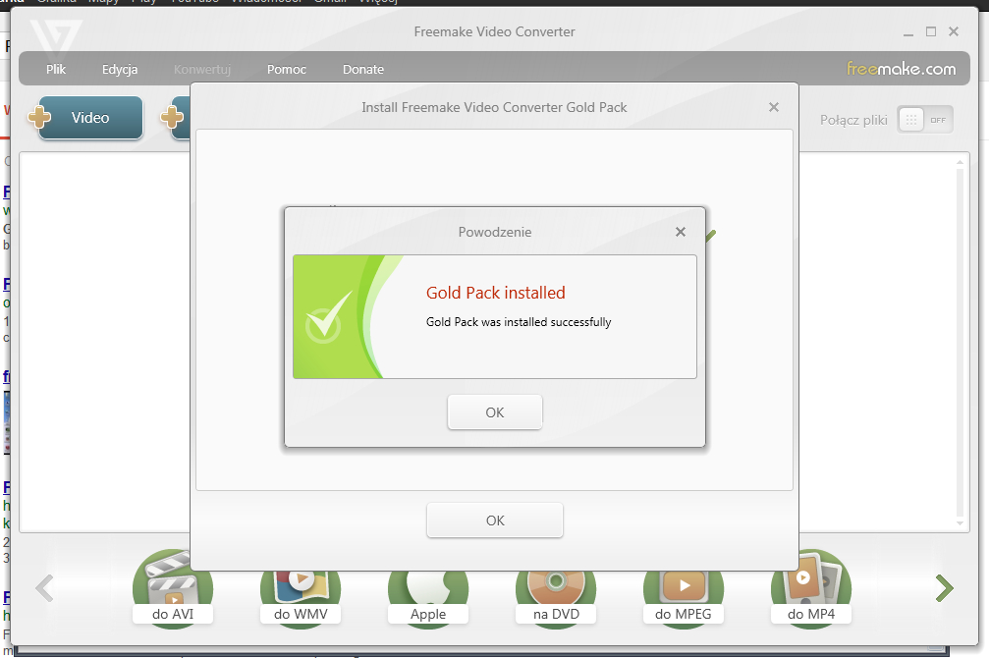989x658 pixels.
Task: Open the Plik menu
Action: (56, 70)
